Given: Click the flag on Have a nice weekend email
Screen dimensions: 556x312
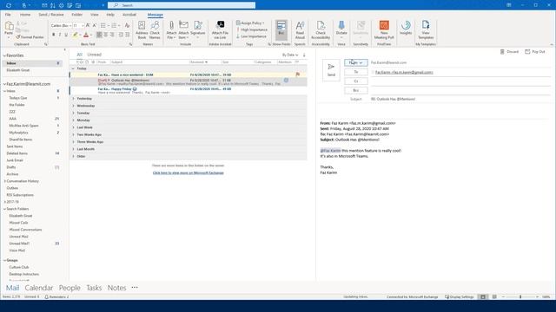Looking at the screenshot, I should [297, 75].
